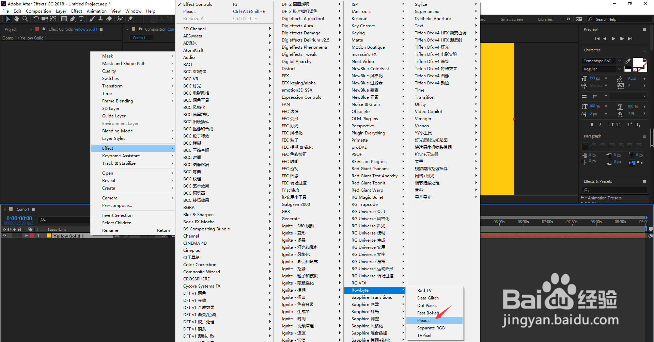The image size is (654, 342).
Task: Toggle lock on Composition panel
Action: click(x=140, y=29)
